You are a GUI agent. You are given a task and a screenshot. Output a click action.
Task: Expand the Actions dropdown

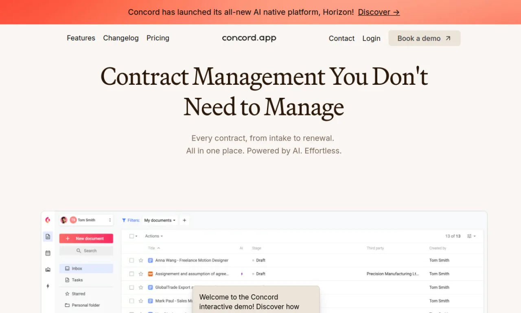(x=154, y=236)
